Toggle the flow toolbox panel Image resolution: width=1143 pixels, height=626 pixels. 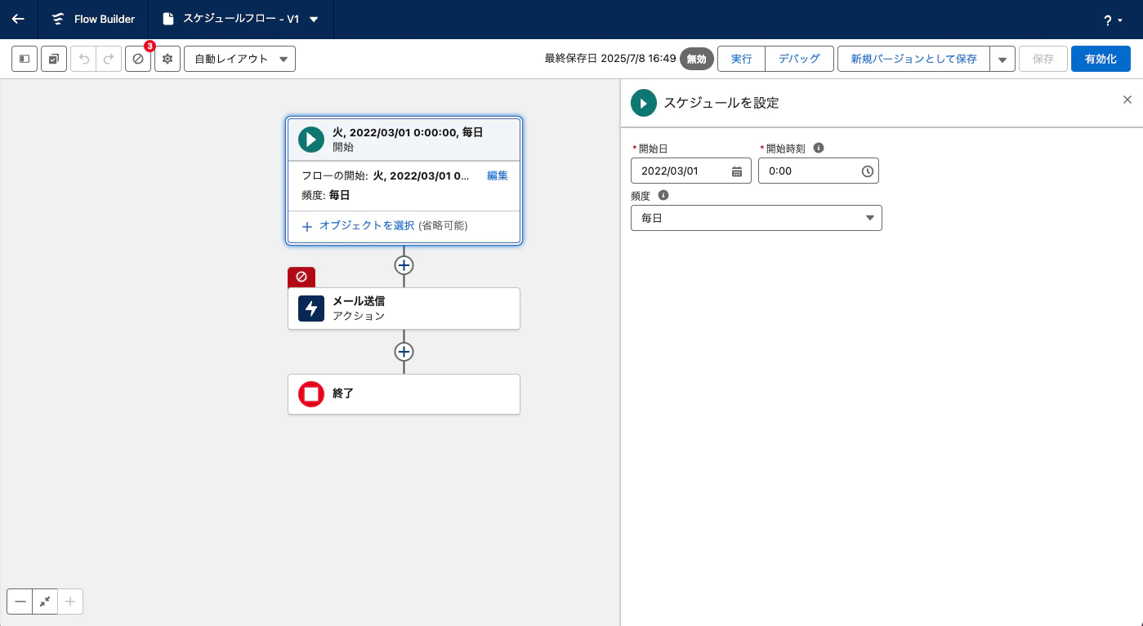[24, 58]
